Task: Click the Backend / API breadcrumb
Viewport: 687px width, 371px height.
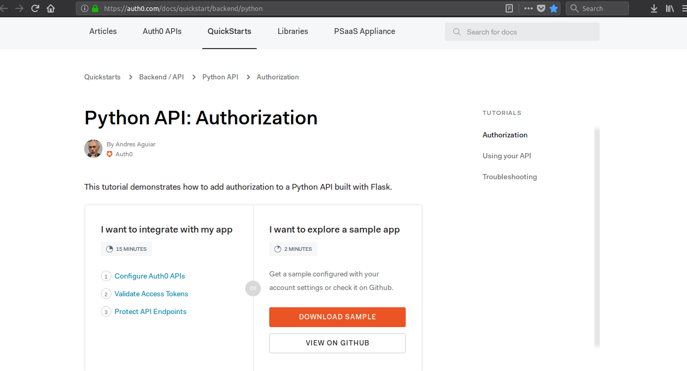Action: click(162, 77)
